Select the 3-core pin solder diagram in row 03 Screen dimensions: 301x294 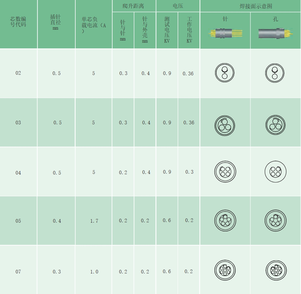(x=225, y=125)
